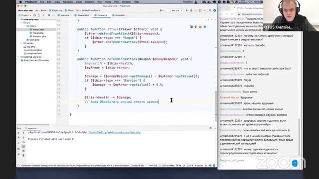
Task: Toggle soft-wrap icon in Run console
Action: tap(23, 142)
